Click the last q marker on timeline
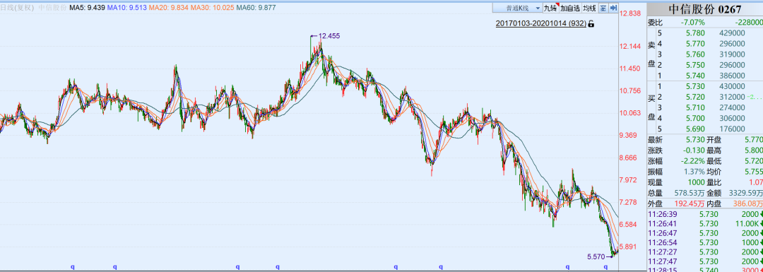 605,266
